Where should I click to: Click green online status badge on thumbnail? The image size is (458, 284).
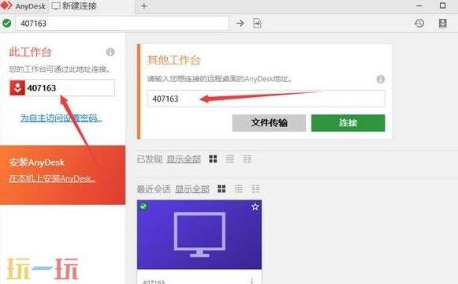point(143,207)
